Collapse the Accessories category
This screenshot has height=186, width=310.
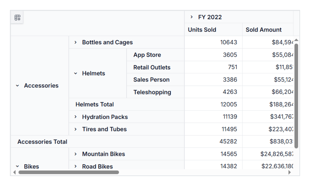pyautogui.click(x=17, y=86)
